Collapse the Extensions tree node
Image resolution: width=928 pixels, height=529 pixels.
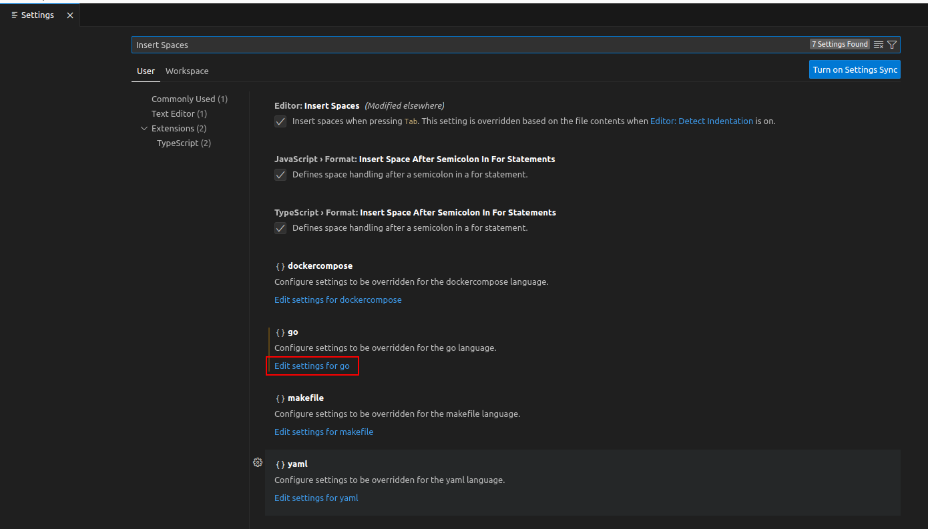point(144,128)
